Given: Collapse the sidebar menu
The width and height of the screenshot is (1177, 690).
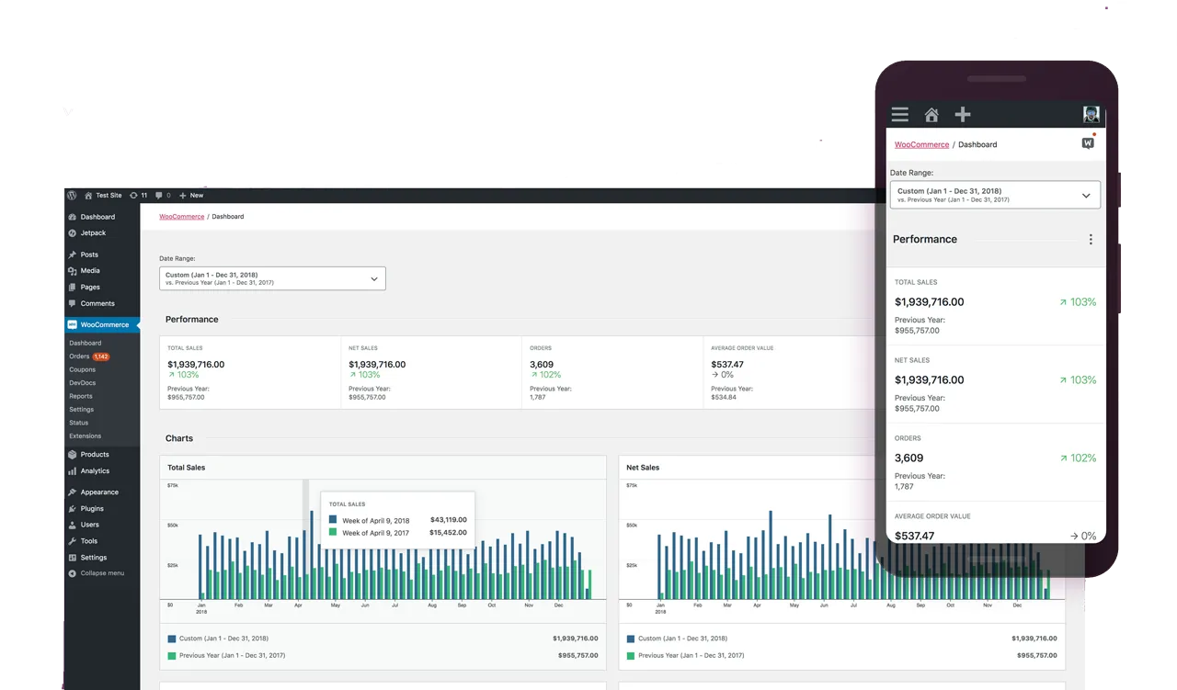Looking at the screenshot, I should coord(96,573).
